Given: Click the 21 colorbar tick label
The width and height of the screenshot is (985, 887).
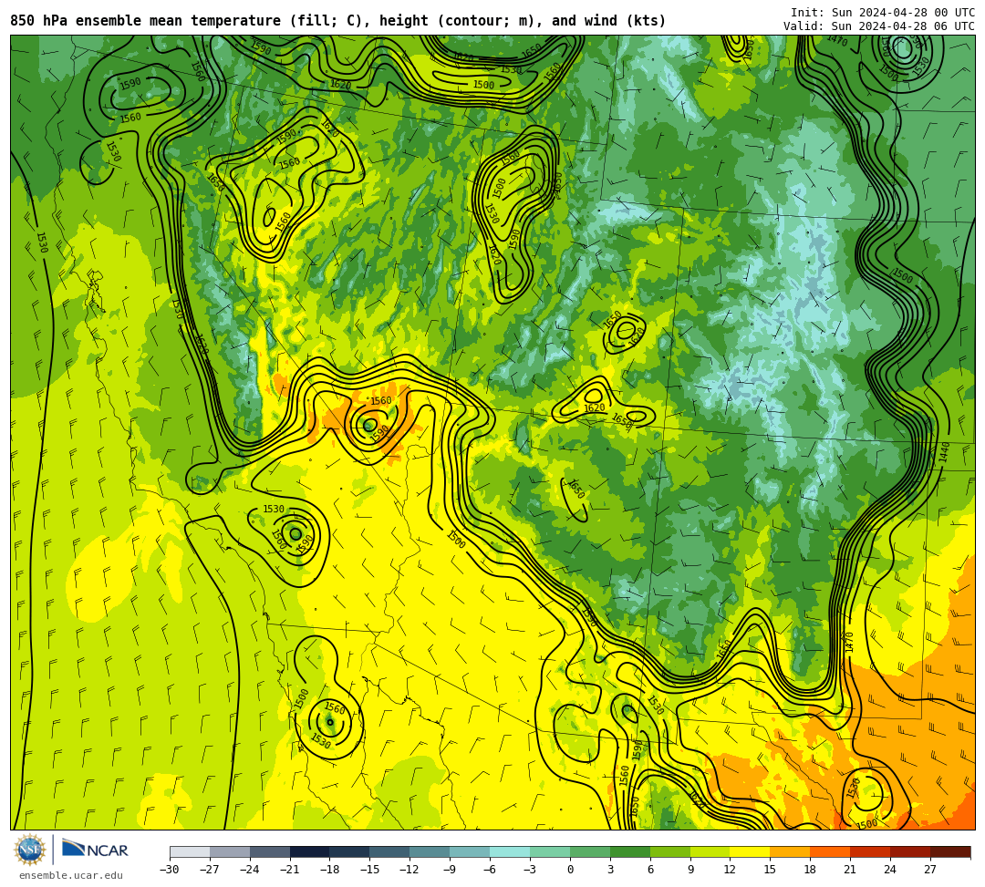Looking at the screenshot, I should tap(851, 870).
